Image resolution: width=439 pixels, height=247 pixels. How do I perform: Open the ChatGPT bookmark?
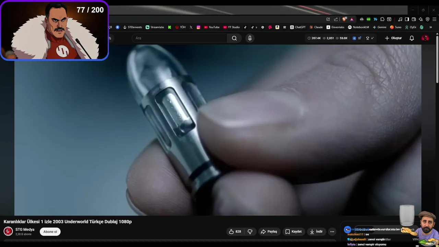tap(298, 27)
